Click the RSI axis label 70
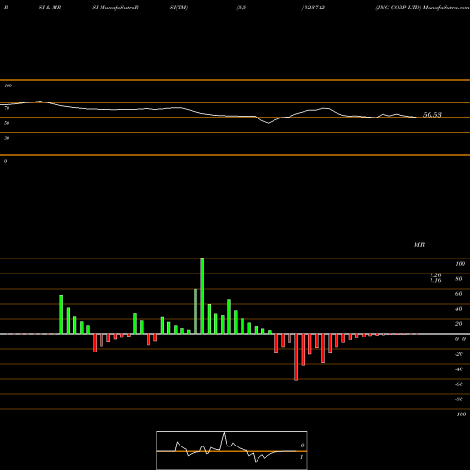This screenshot has width=470, height=470. pos(7,108)
